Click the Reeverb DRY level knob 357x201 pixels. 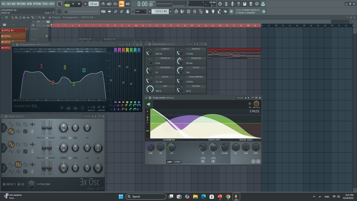pyautogui.click(x=150, y=89)
